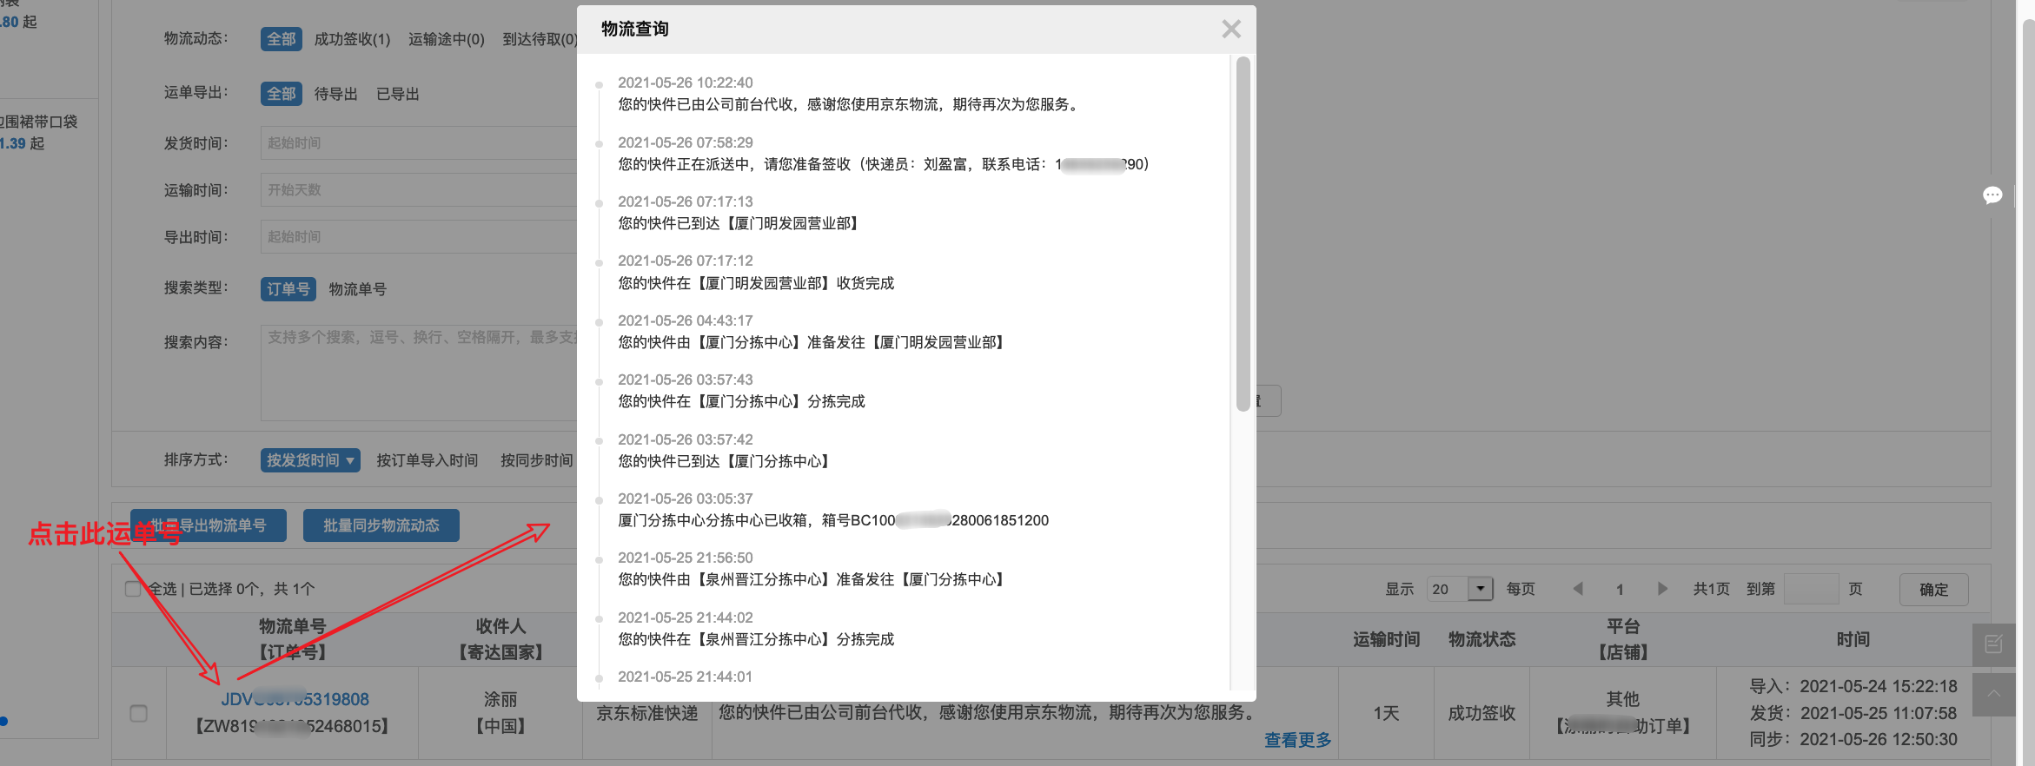This screenshot has width=2035, height=766.
Task: Open tracking number JDV link in table
Action: tap(295, 699)
